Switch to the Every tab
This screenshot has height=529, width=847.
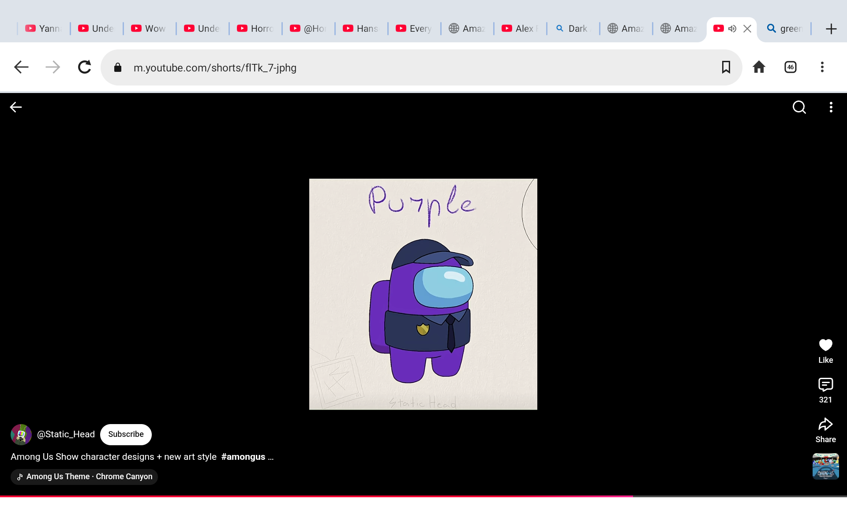414,29
